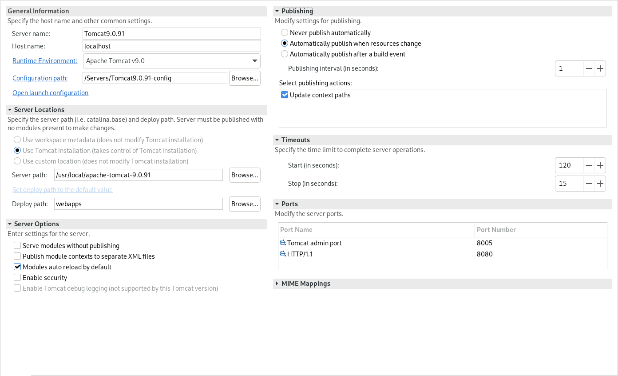Decrement the Start timeout value
618x376 pixels.
click(x=589, y=165)
